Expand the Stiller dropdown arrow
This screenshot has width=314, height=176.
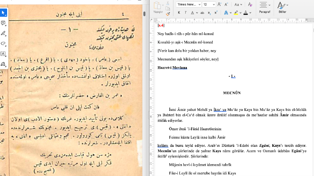pyautogui.click(x=287, y=5)
